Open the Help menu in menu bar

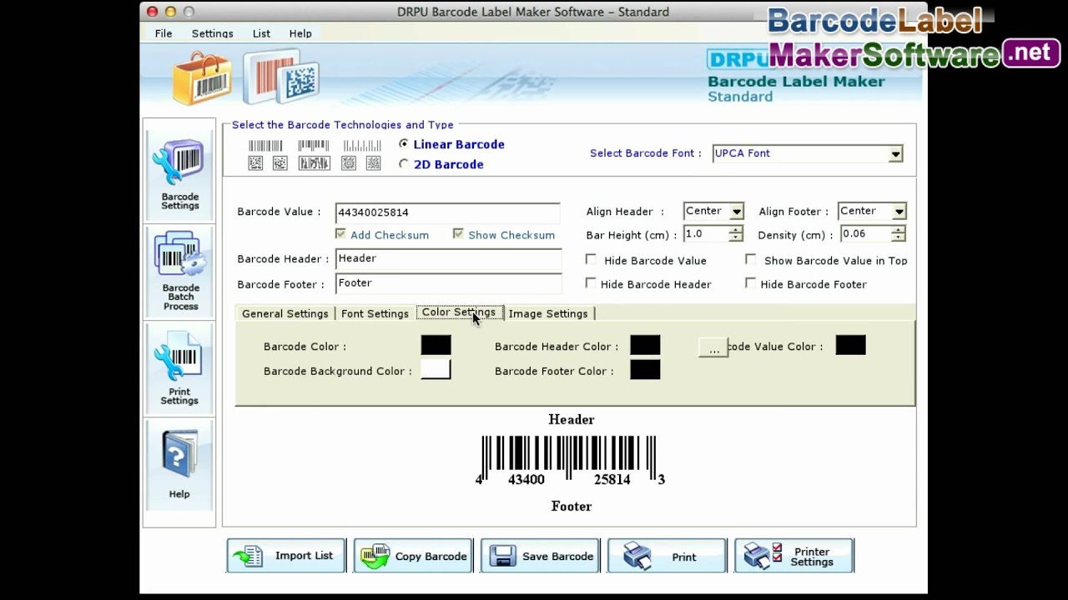pos(300,33)
